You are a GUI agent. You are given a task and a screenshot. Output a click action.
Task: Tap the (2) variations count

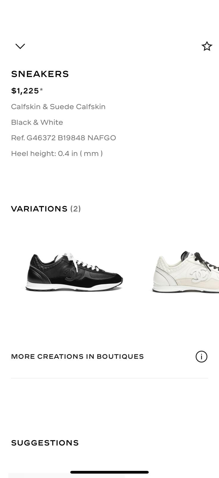tap(76, 209)
